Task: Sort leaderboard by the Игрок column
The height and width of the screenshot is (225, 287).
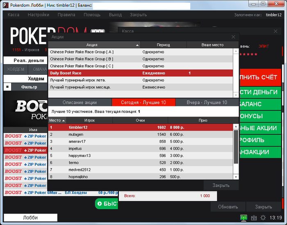Action: [x=89, y=120]
